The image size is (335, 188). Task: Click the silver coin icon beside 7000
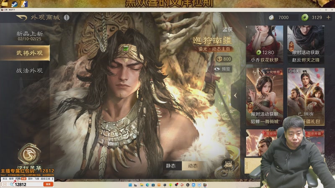pyautogui.click(x=271, y=18)
